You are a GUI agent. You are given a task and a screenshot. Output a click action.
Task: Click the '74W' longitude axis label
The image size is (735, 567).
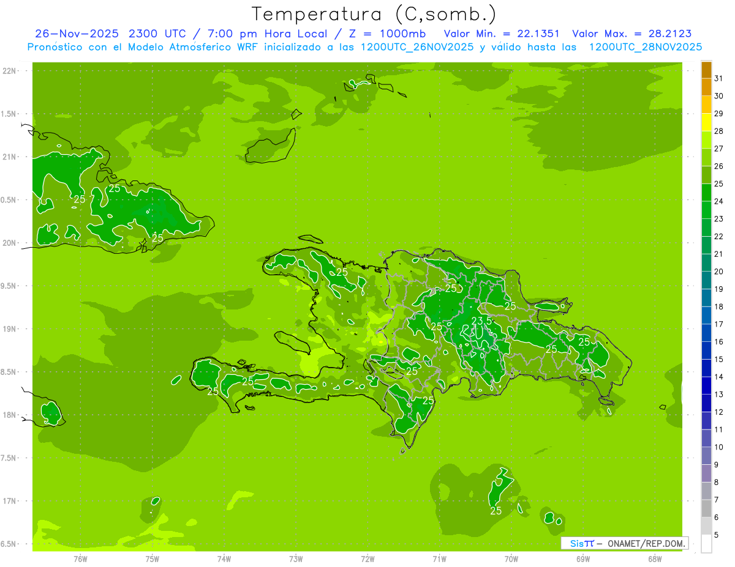point(224,558)
